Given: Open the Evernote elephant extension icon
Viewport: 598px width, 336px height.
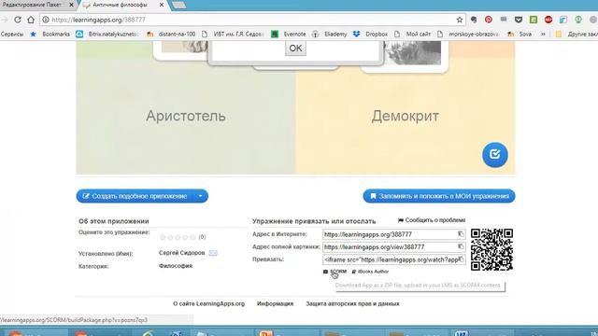Looking at the screenshot, I should click(474, 20).
